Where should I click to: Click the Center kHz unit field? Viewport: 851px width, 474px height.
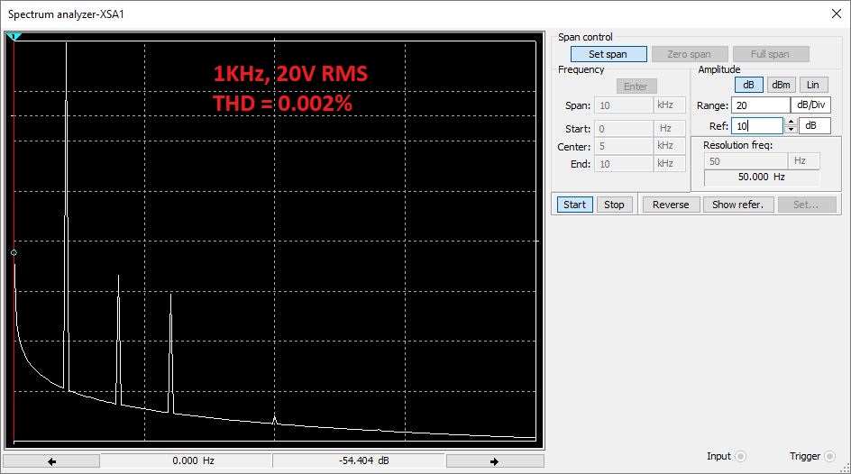point(669,146)
